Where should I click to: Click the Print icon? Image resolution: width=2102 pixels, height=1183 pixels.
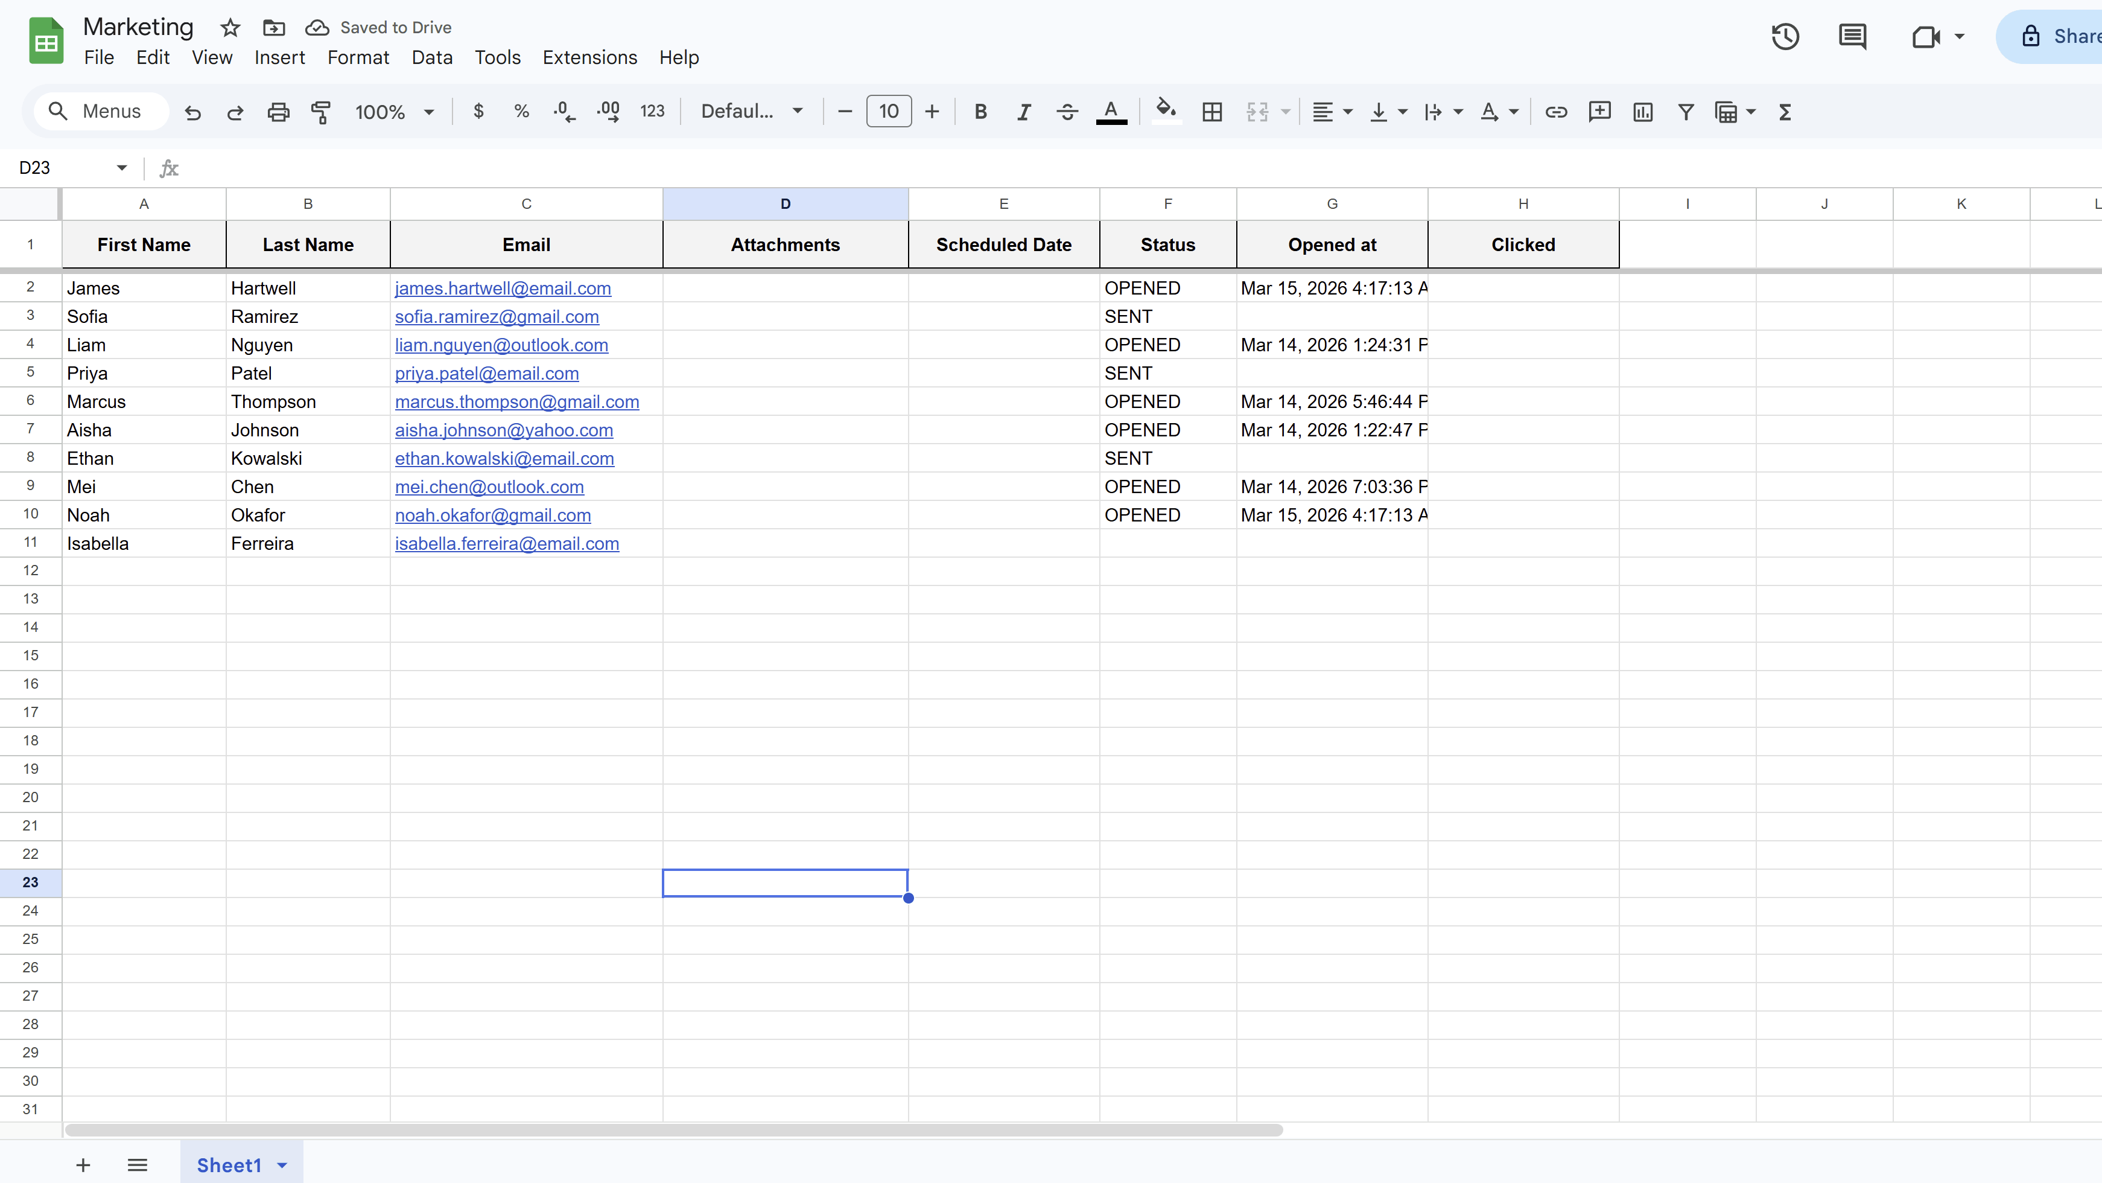pos(278,112)
